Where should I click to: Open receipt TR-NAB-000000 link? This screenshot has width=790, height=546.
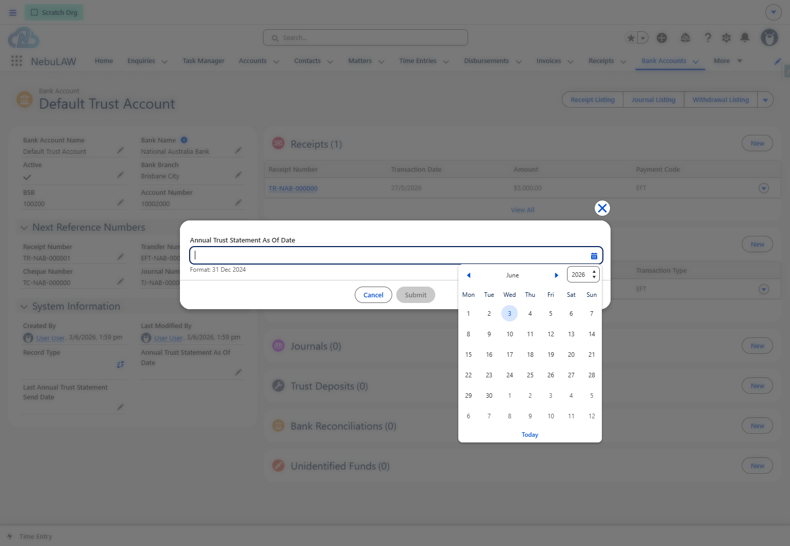(x=293, y=188)
